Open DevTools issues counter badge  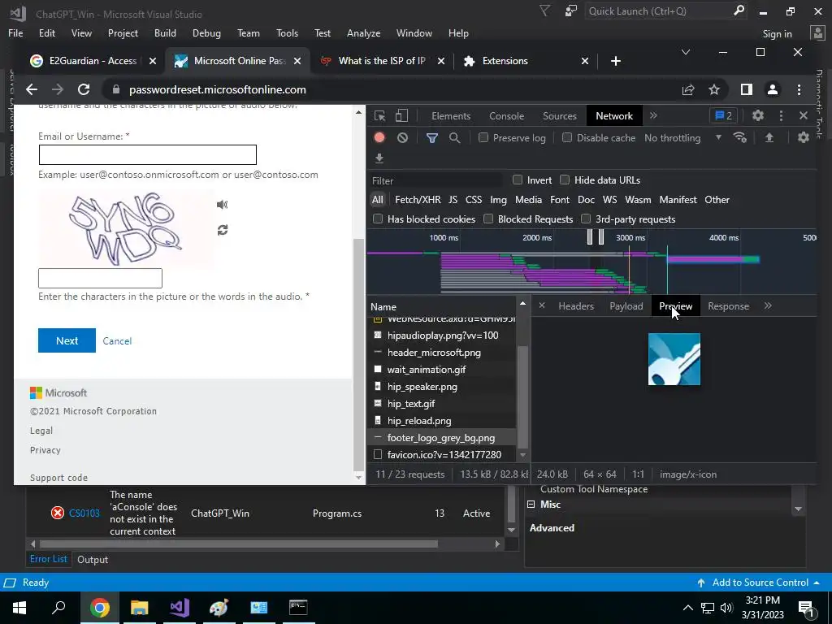[724, 115]
